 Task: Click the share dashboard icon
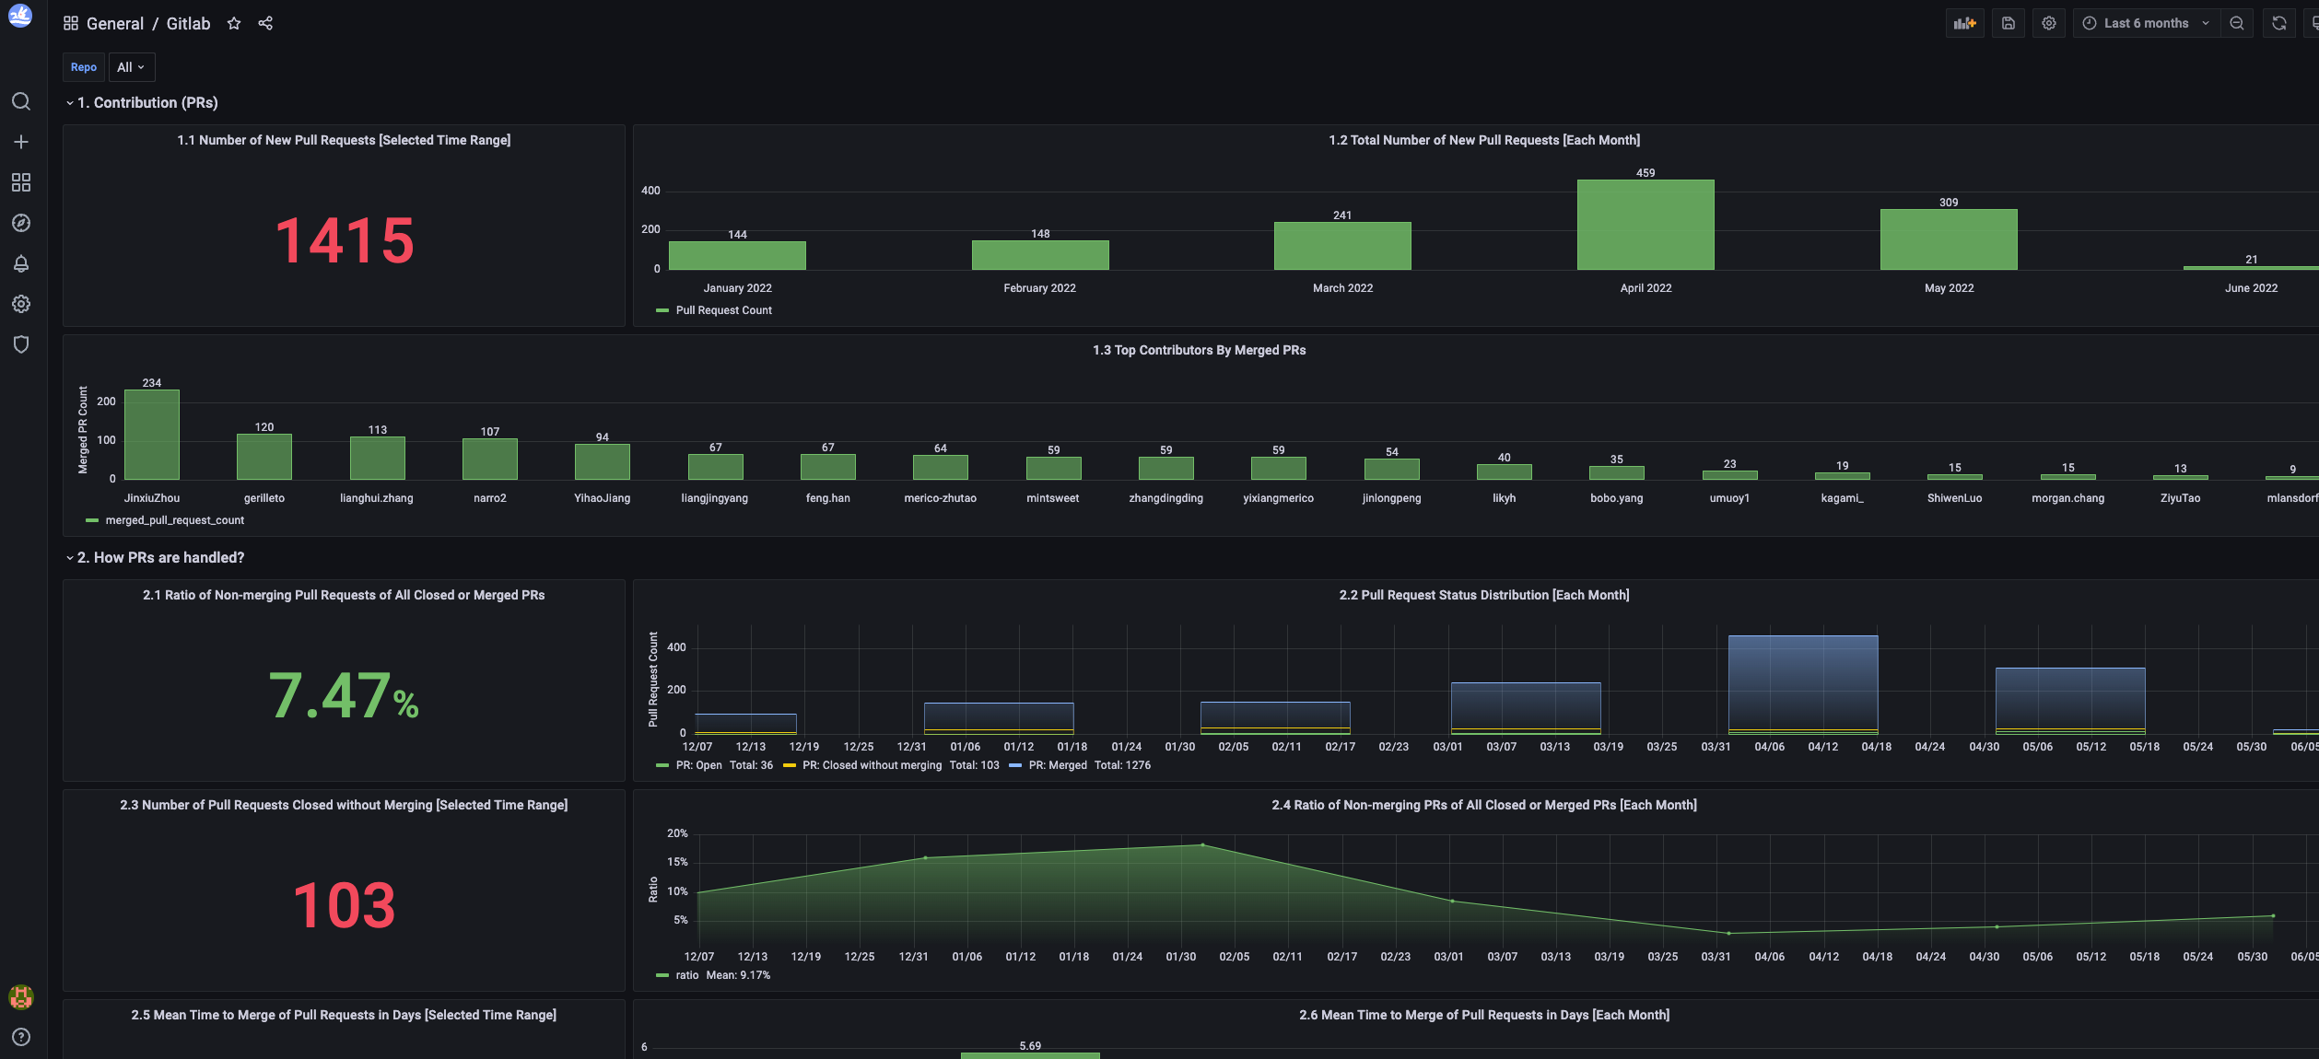[265, 24]
